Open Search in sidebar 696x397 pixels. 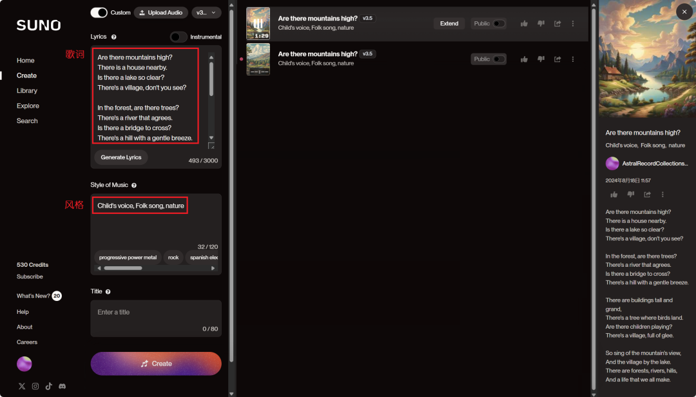point(27,121)
